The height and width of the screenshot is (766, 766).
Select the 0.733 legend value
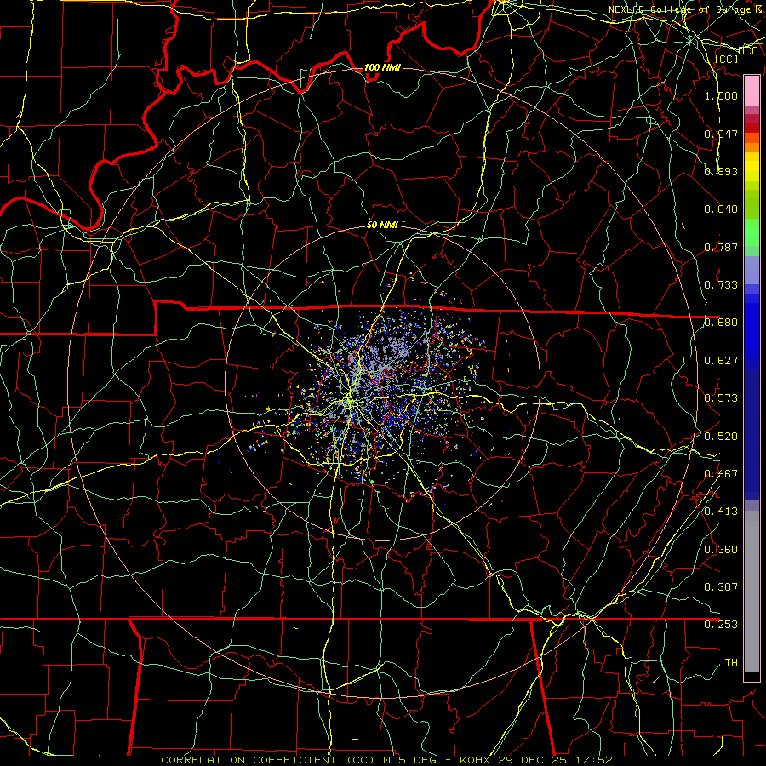pos(721,285)
